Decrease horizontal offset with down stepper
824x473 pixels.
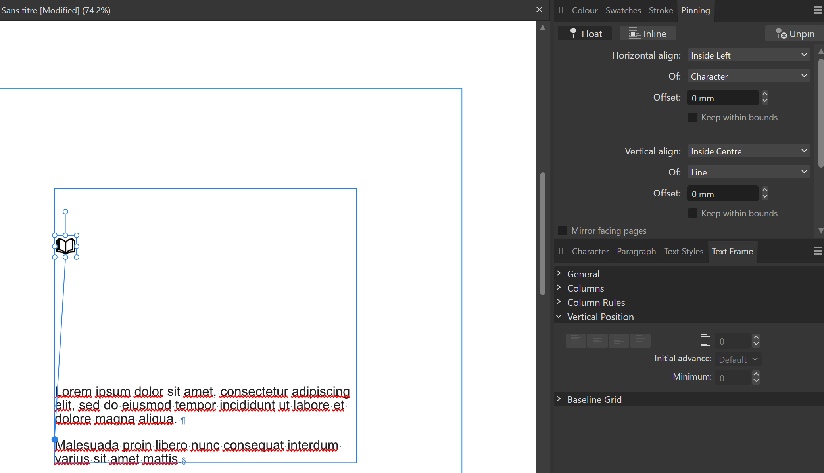pos(765,101)
